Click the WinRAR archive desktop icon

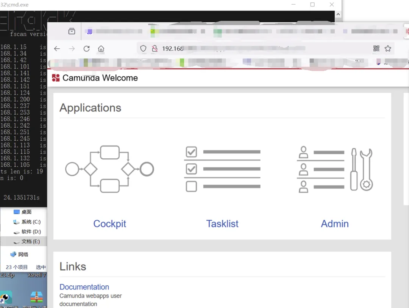pos(36,297)
